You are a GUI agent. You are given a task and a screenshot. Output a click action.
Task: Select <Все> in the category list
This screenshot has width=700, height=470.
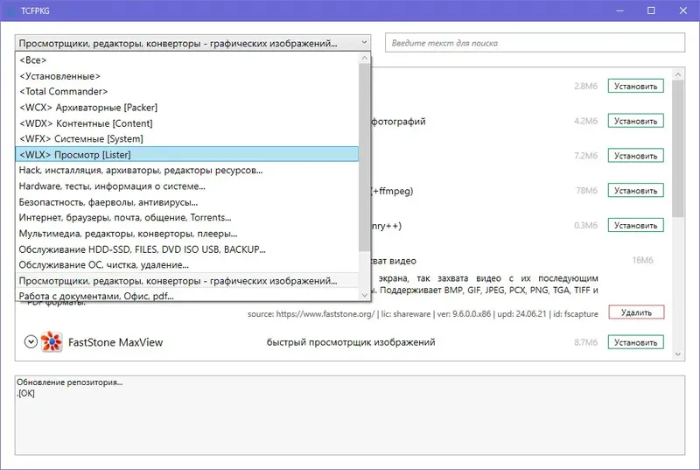[186, 60]
